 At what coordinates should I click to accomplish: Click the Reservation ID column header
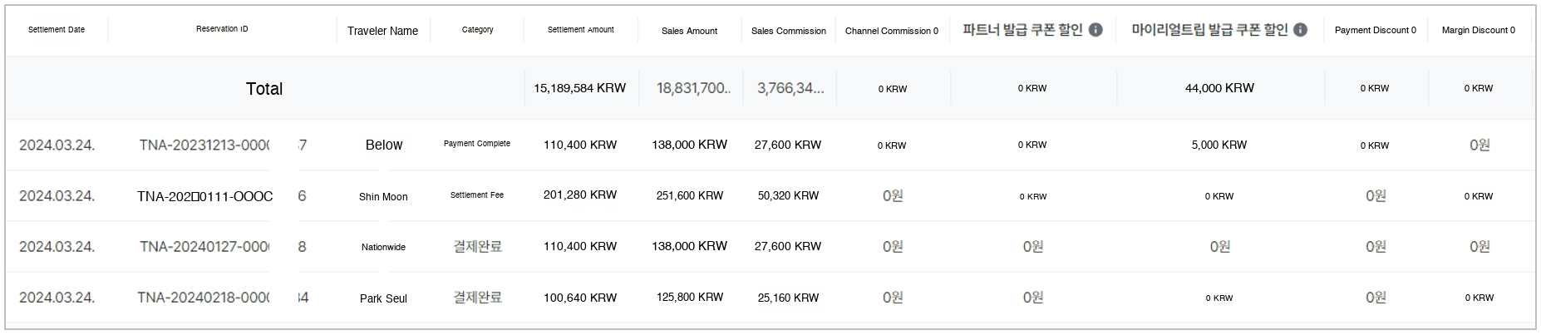point(222,29)
